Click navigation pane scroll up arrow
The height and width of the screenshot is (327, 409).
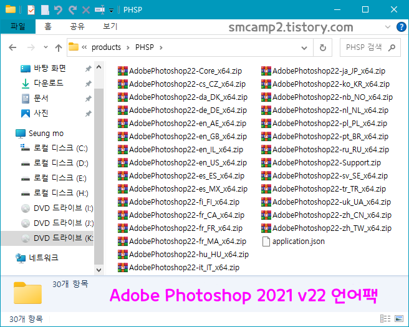point(99,67)
